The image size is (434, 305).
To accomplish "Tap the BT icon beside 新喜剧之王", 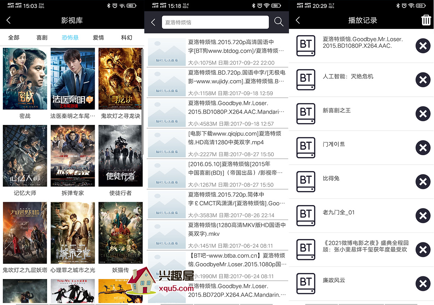I will tap(306, 114).
